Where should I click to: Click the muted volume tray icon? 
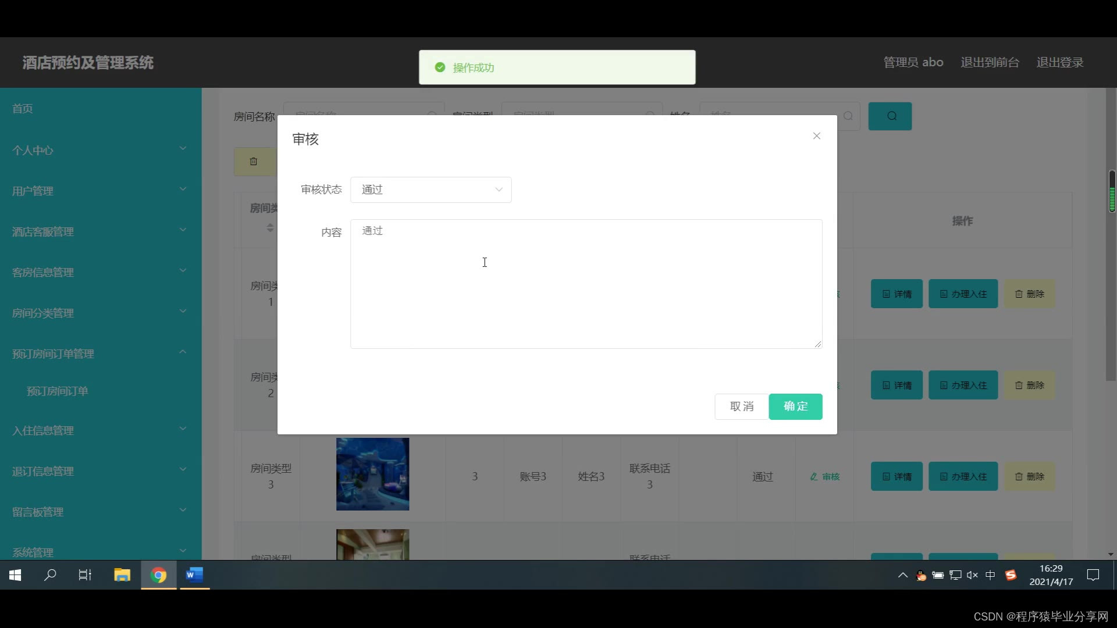[x=972, y=575]
